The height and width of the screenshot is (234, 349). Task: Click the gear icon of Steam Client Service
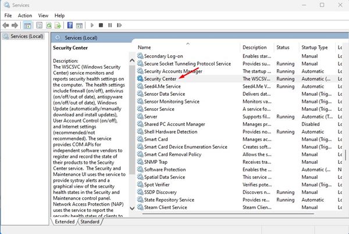[140, 207]
